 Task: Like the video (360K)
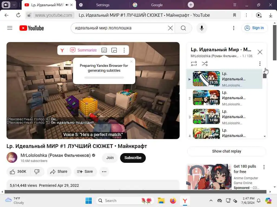pyautogui.click(x=18, y=172)
